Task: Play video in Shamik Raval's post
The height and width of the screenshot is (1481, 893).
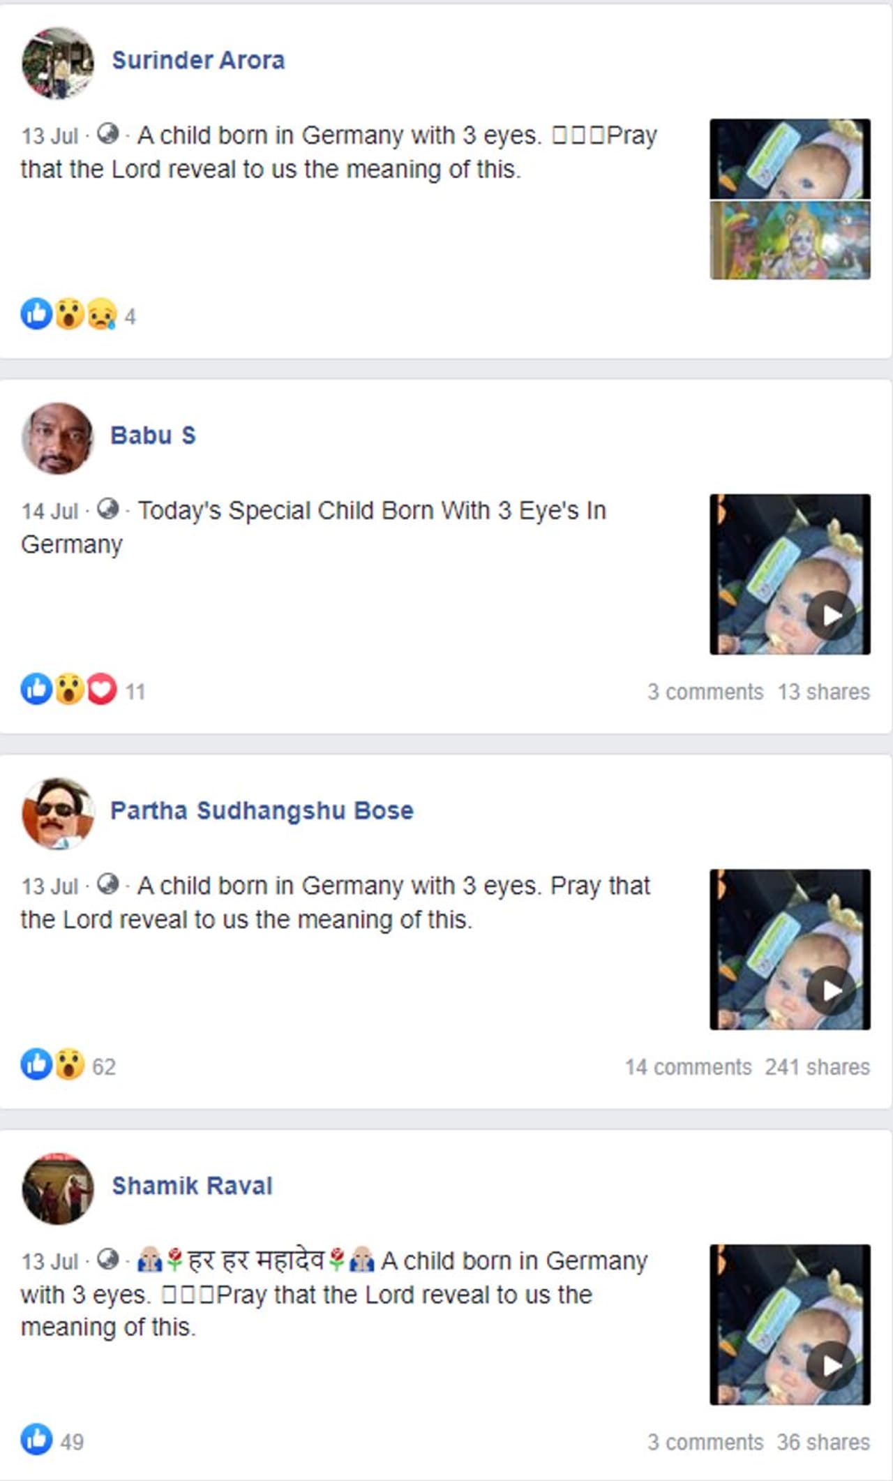Action: (x=831, y=1366)
